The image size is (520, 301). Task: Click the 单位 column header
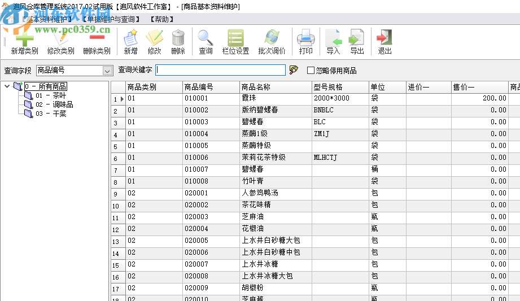[387, 87]
